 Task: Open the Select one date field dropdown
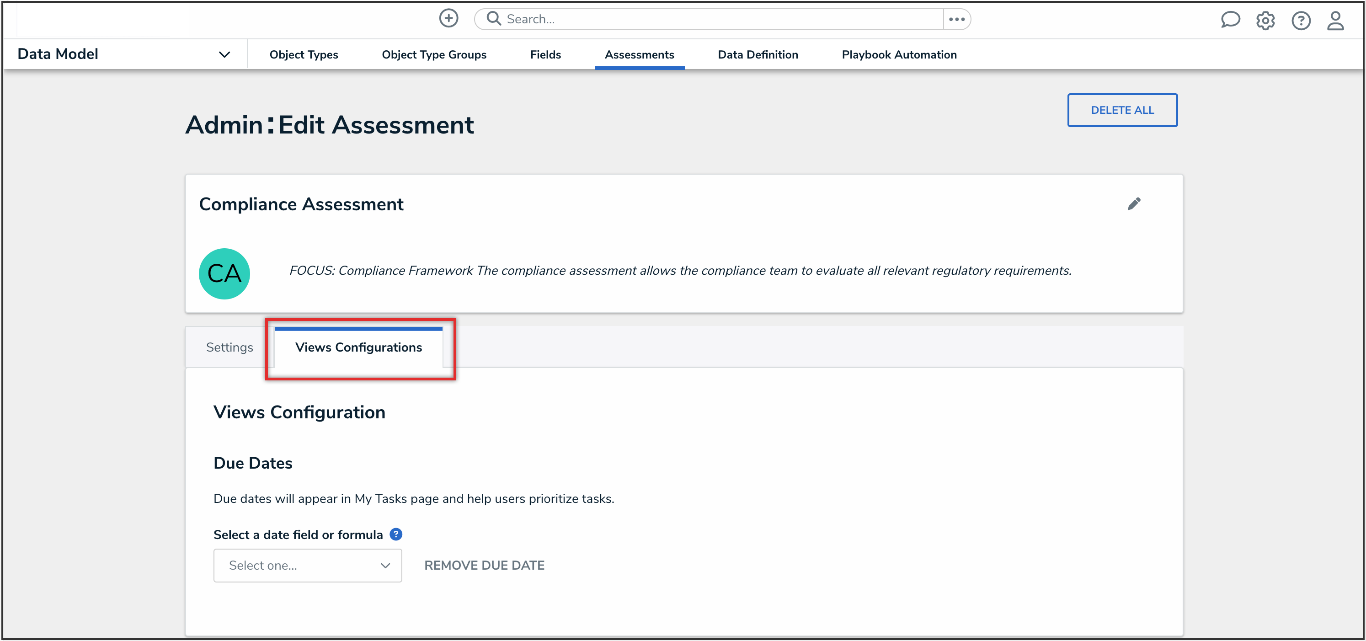[308, 565]
